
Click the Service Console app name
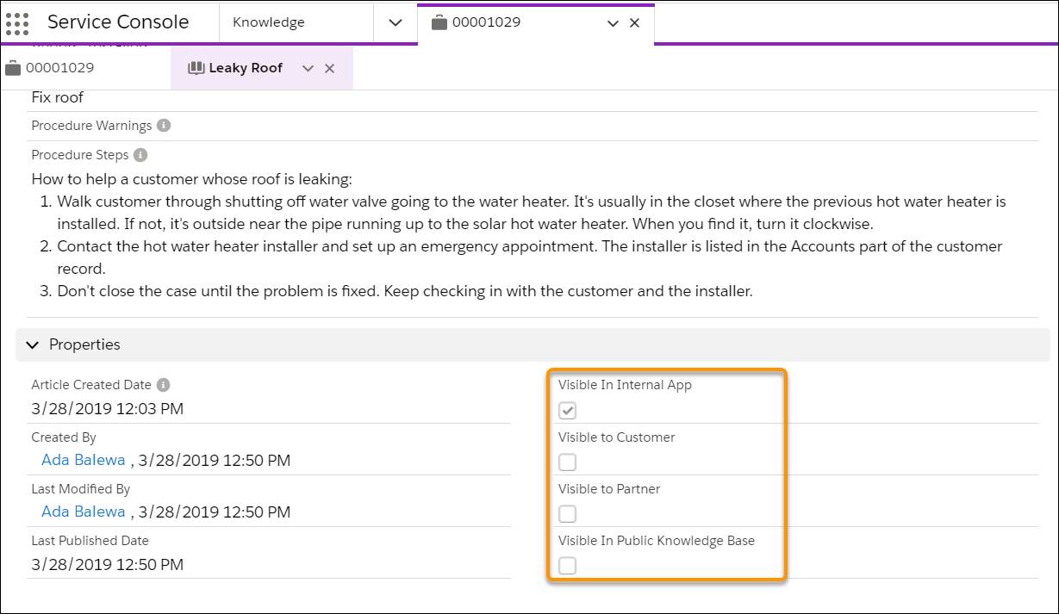(118, 22)
